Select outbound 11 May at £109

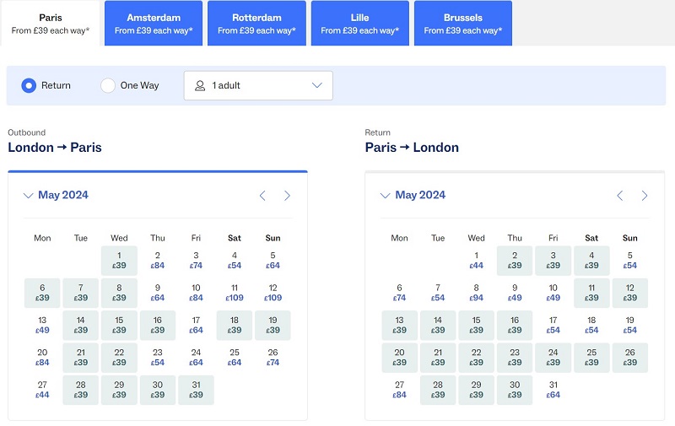click(235, 293)
